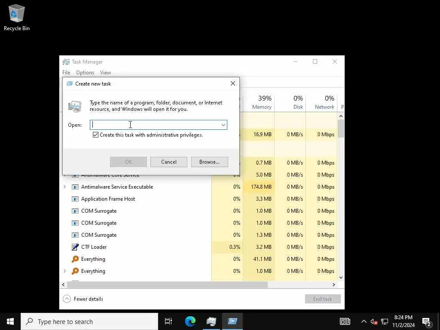Click scroll down arrow in process list
Viewport: 440px width, 330px height.
(341, 278)
